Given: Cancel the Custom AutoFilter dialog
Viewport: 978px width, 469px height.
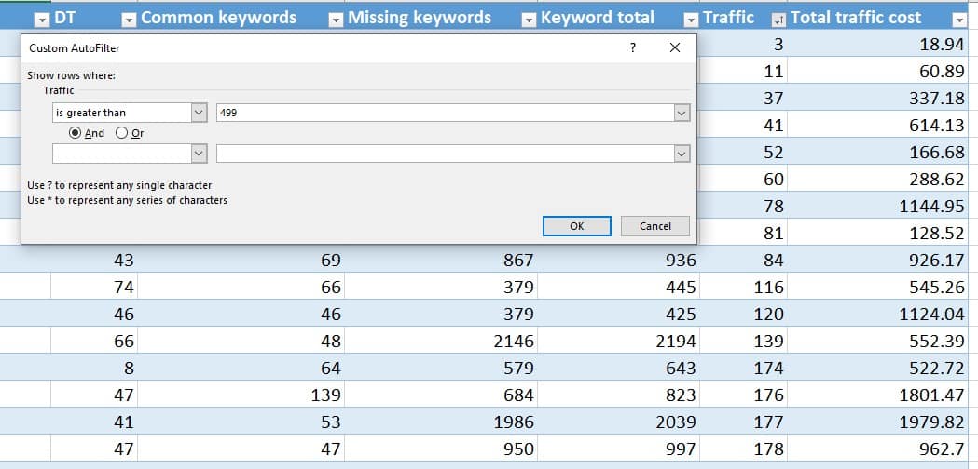Looking at the screenshot, I should (x=654, y=226).
